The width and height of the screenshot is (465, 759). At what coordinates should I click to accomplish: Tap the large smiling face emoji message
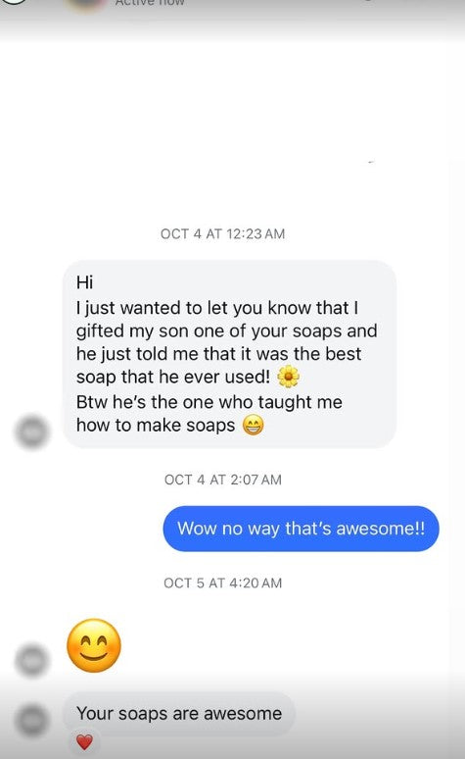tap(94, 645)
